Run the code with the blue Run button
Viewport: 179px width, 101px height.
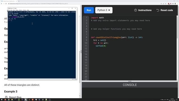89,10
